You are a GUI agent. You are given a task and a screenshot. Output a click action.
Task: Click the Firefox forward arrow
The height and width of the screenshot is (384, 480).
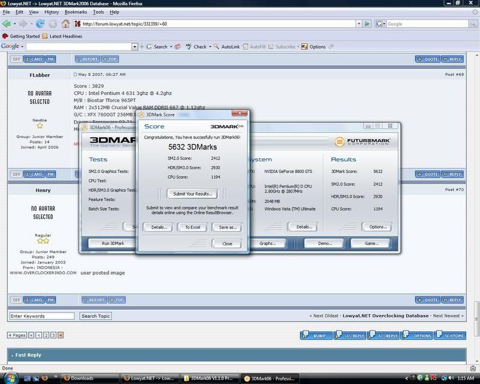pos(23,23)
